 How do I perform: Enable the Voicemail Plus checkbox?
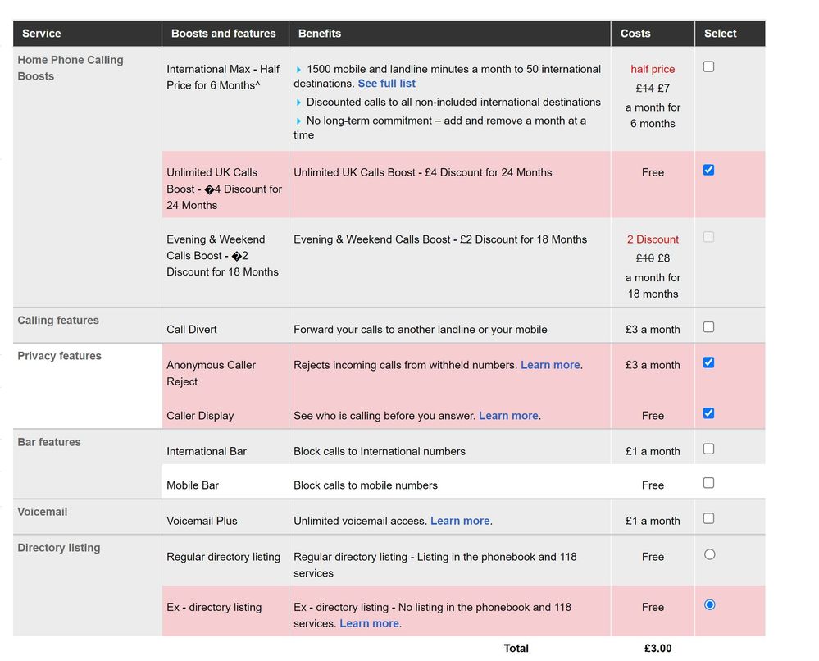(x=708, y=518)
